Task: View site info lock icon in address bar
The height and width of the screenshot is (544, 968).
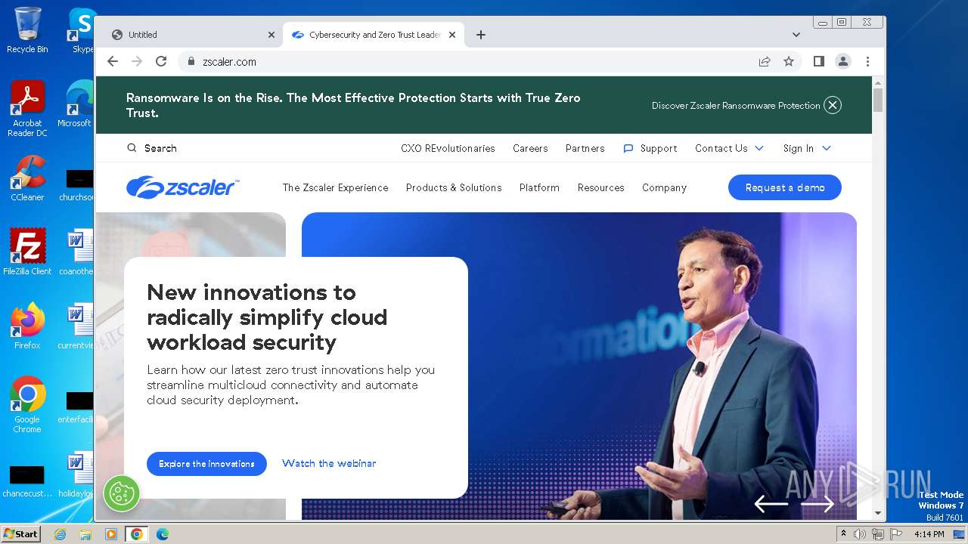Action: point(191,61)
